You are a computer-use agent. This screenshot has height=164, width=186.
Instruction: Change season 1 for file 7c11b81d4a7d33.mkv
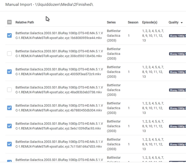(129, 144)
